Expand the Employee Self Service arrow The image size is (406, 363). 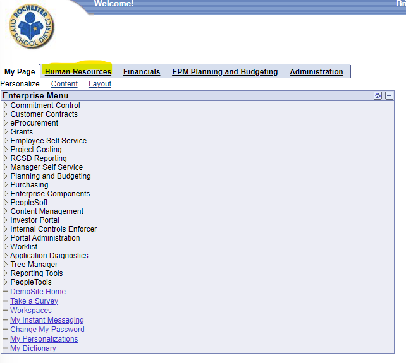6,141
